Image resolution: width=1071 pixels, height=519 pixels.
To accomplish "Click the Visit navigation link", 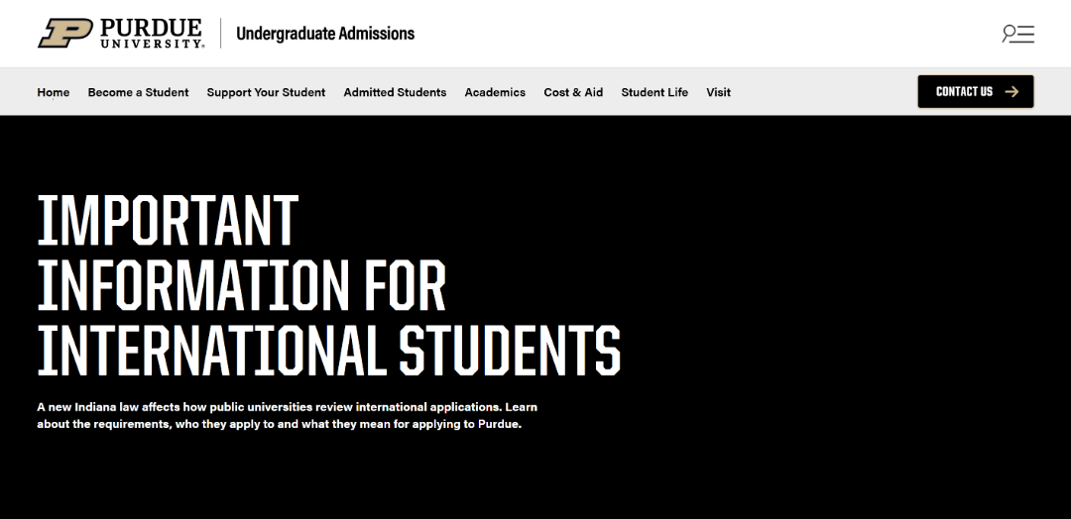I will [719, 92].
